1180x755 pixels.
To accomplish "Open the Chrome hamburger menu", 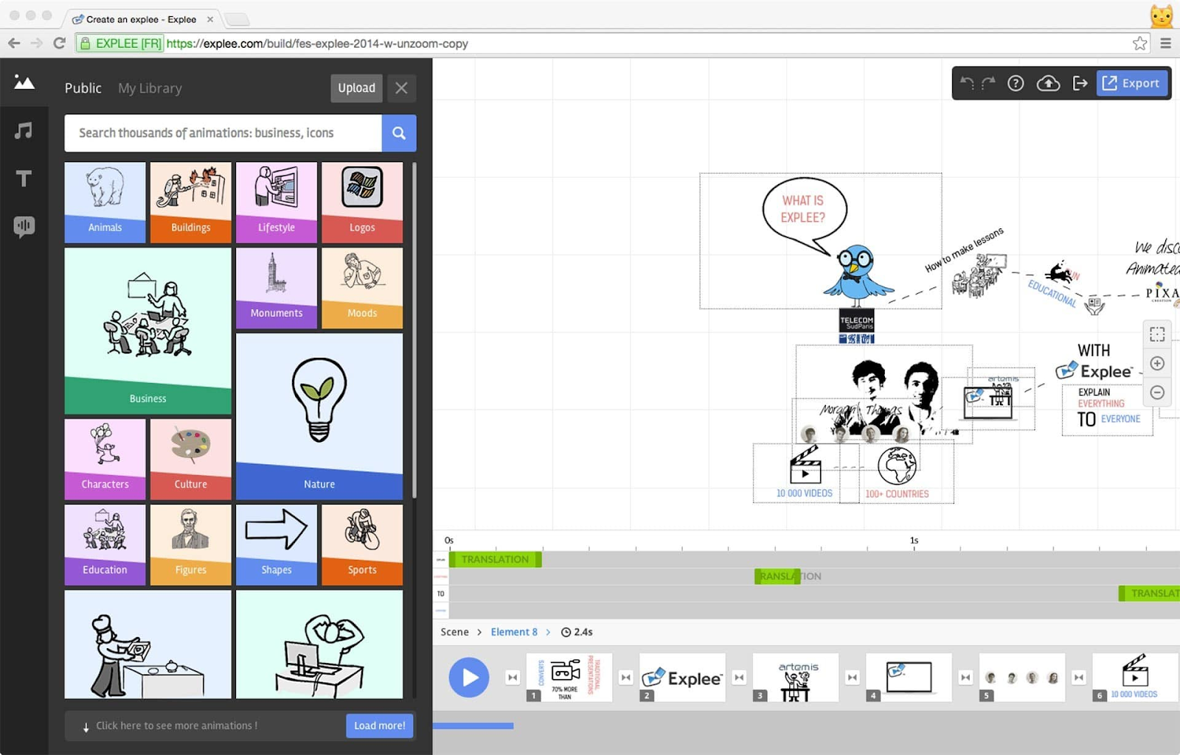I will pyautogui.click(x=1166, y=43).
